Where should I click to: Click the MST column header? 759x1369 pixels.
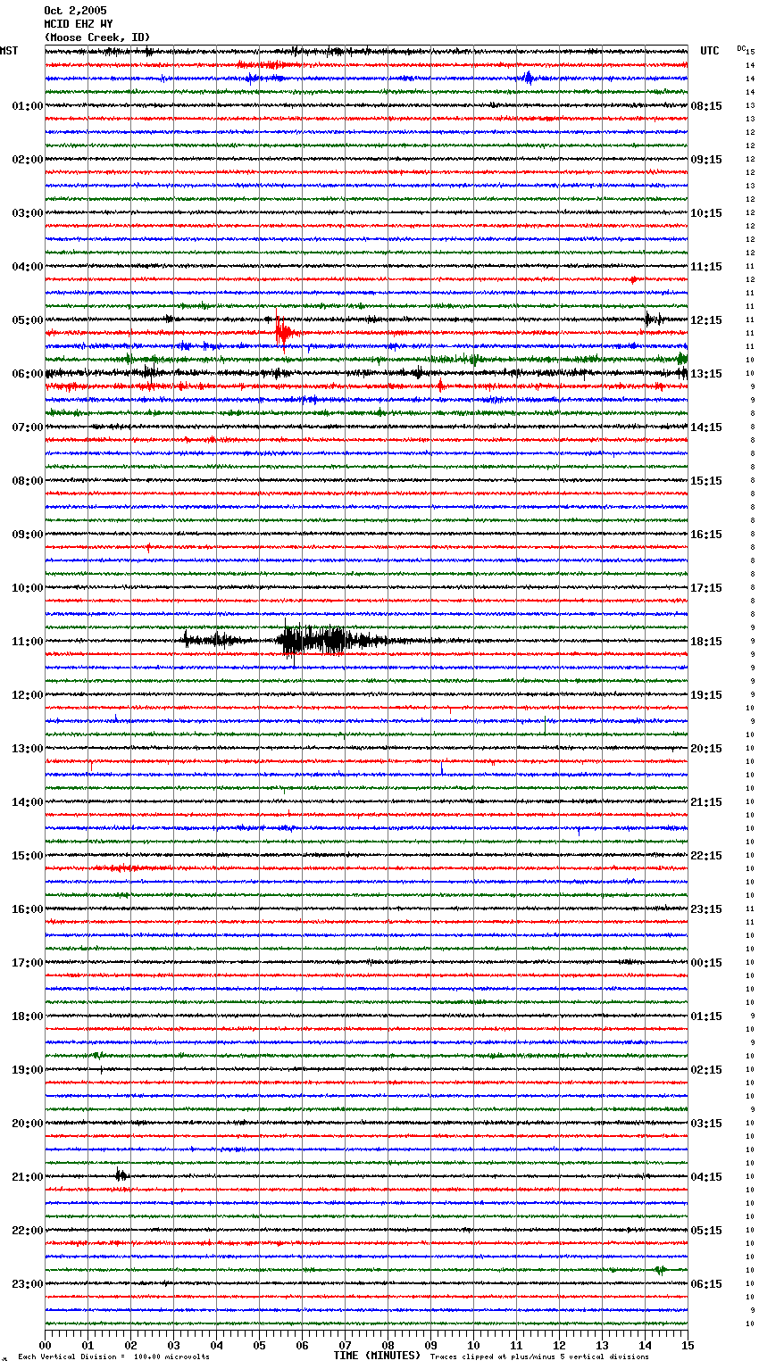(9, 51)
